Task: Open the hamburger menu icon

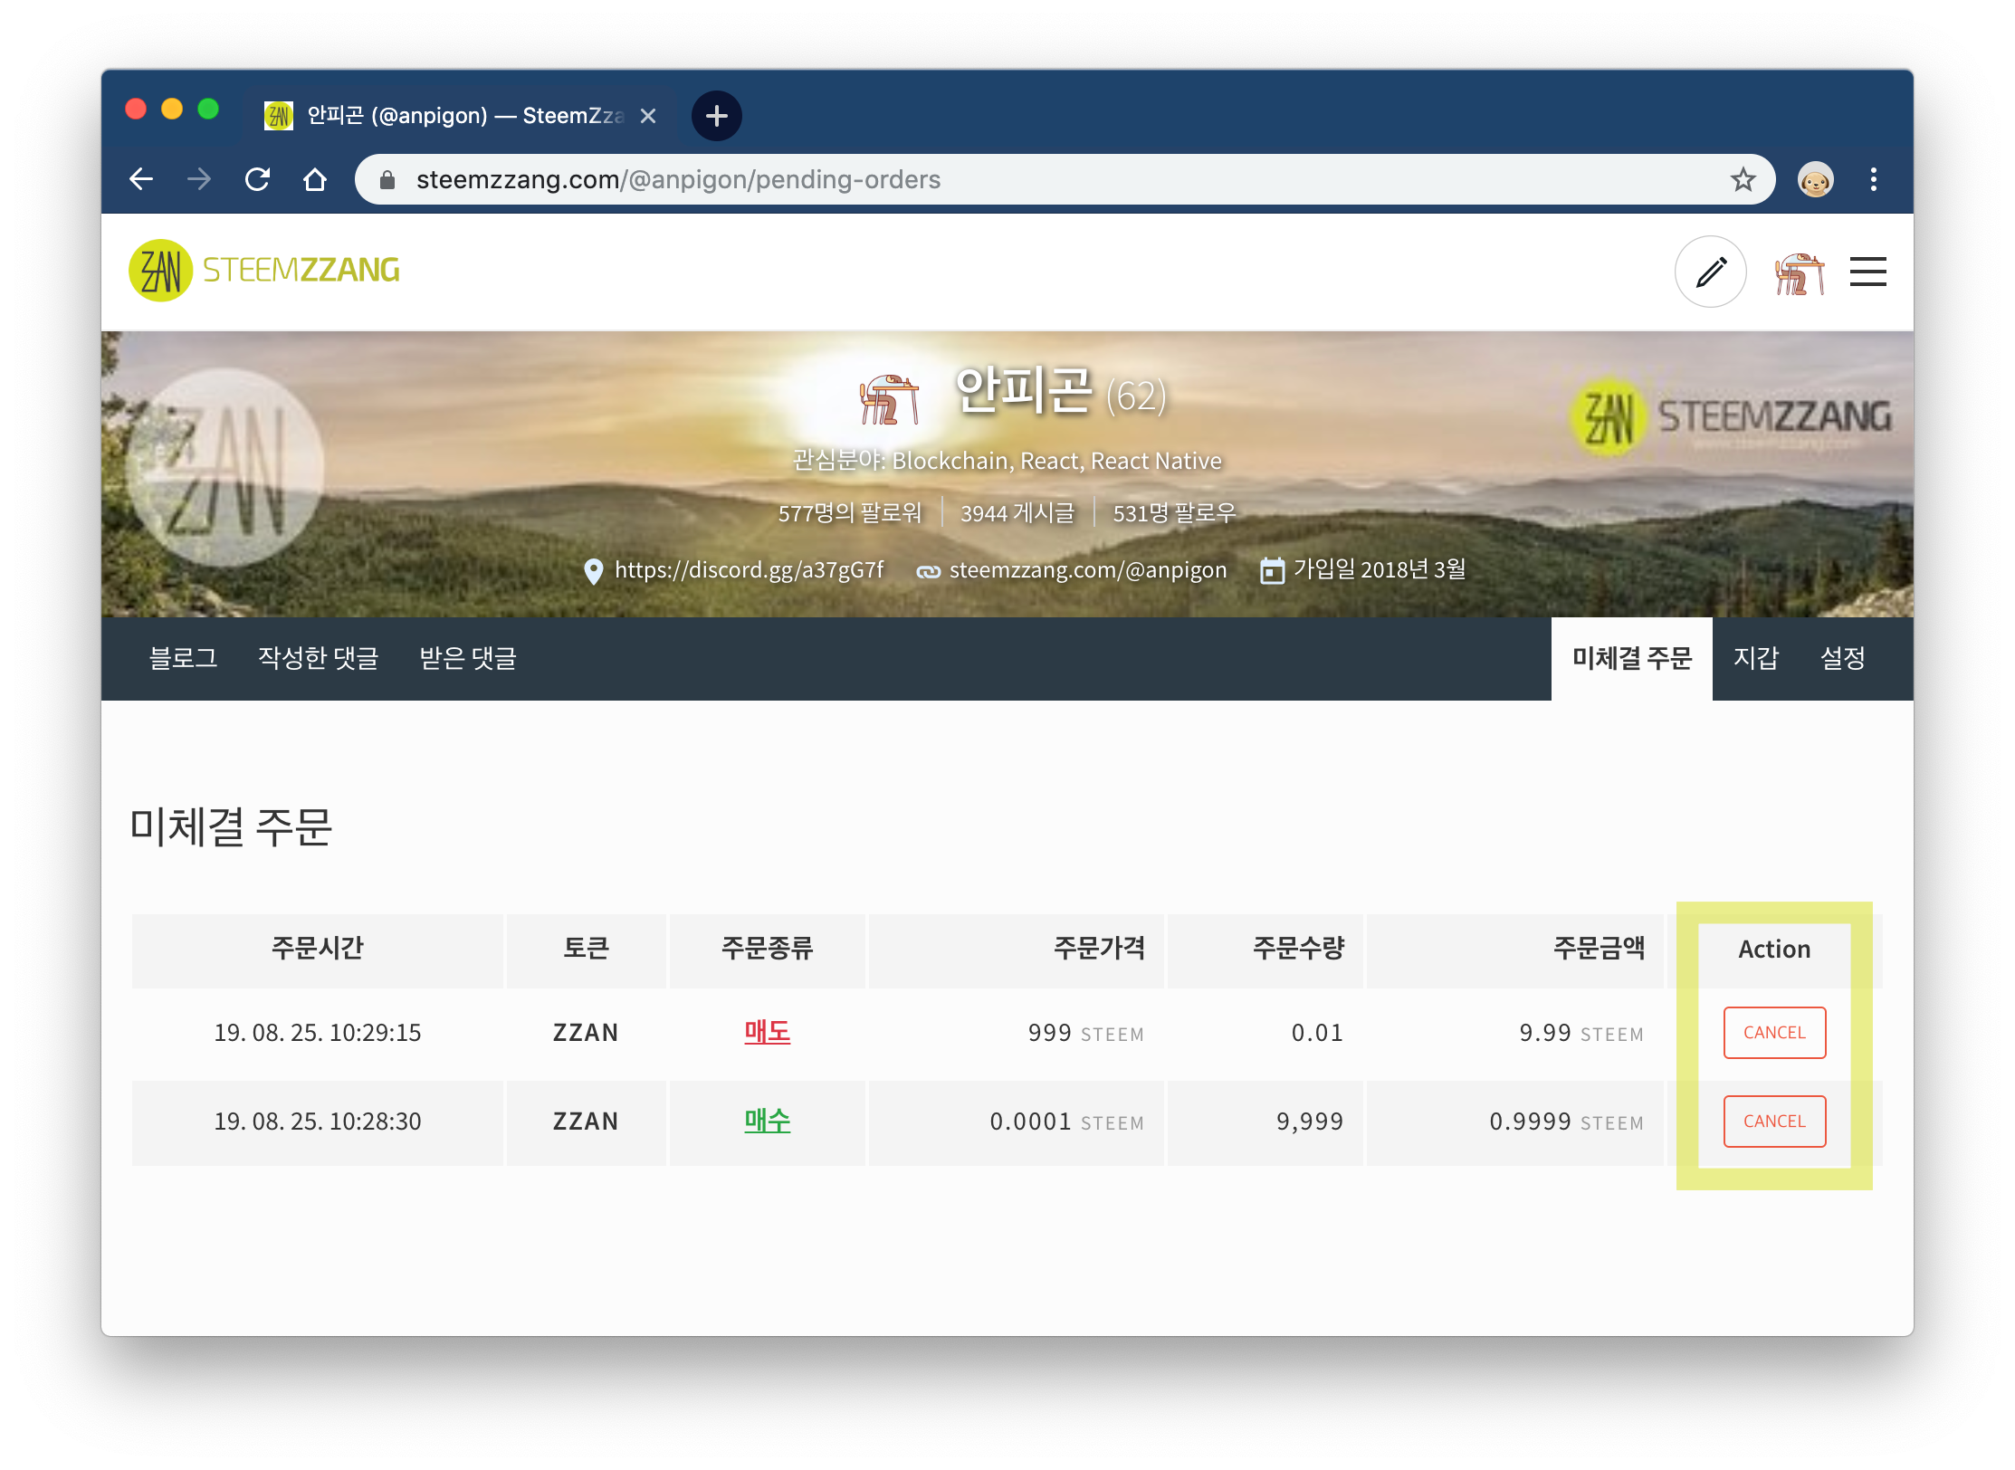Action: [x=1867, y=272]
